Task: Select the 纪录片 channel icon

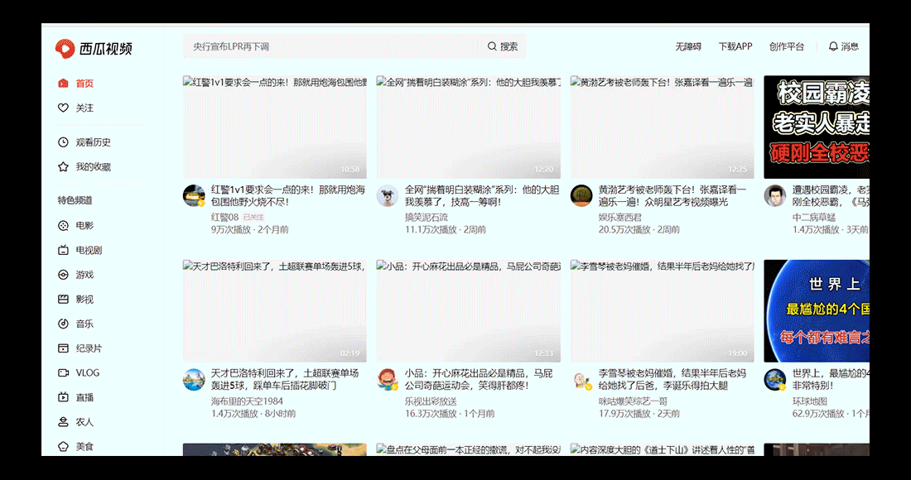Action: point(63,348)
